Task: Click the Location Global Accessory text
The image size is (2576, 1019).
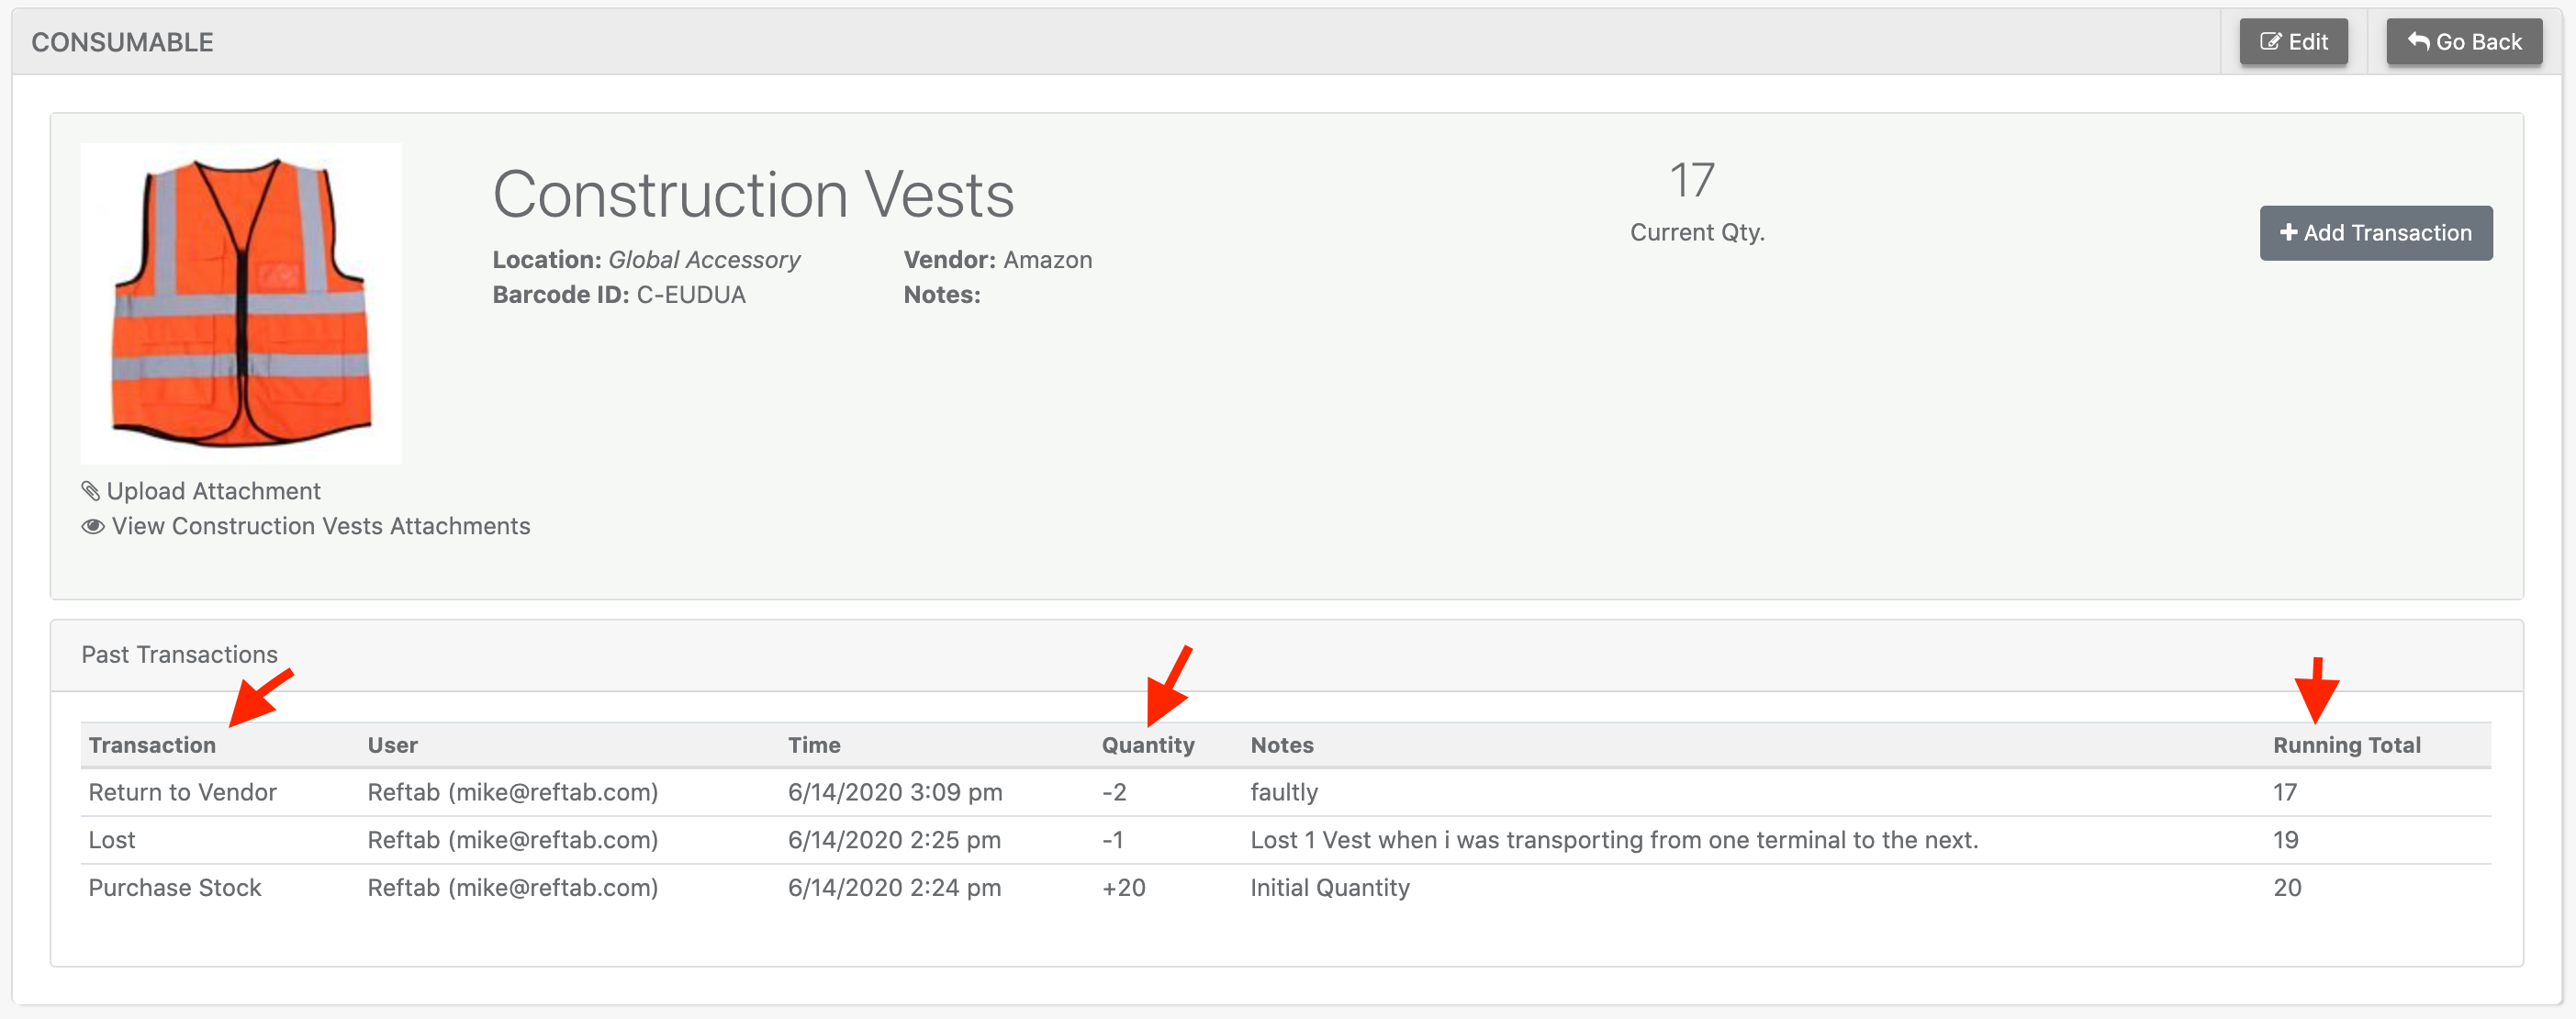Action: click(x=646, y=260)
